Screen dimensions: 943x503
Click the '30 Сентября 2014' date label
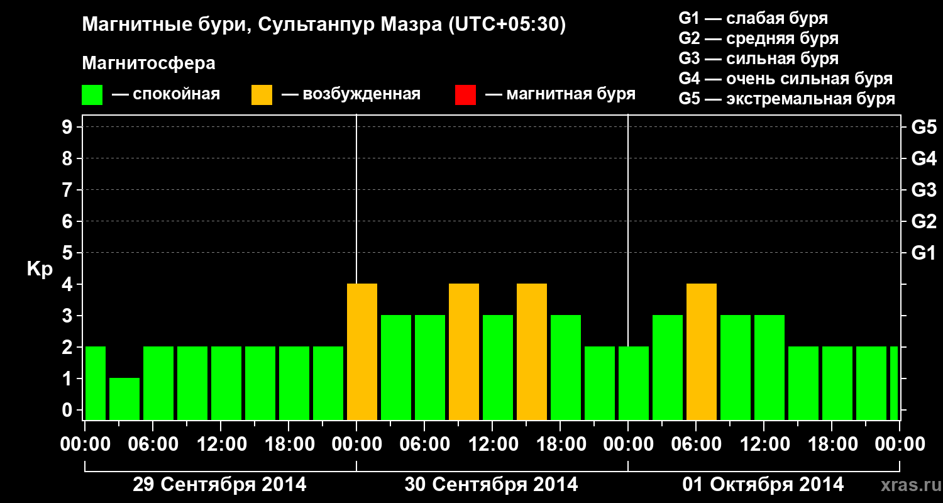[x=491, y=485]
